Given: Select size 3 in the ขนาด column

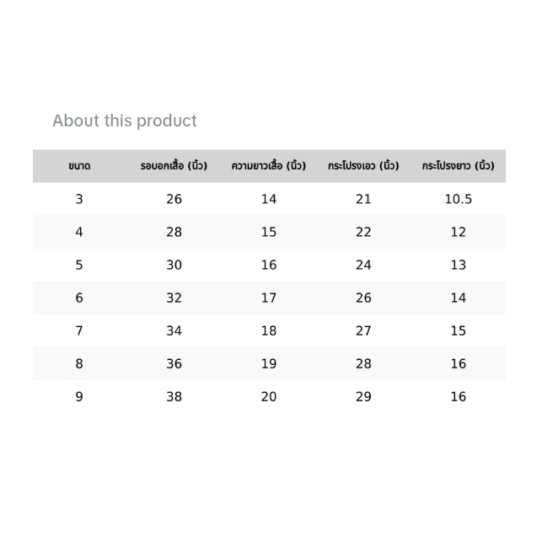Looking at the screenshot, I should coord(79,199).
